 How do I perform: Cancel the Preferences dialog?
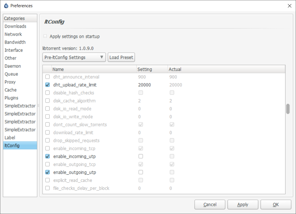tap(210, 204)
